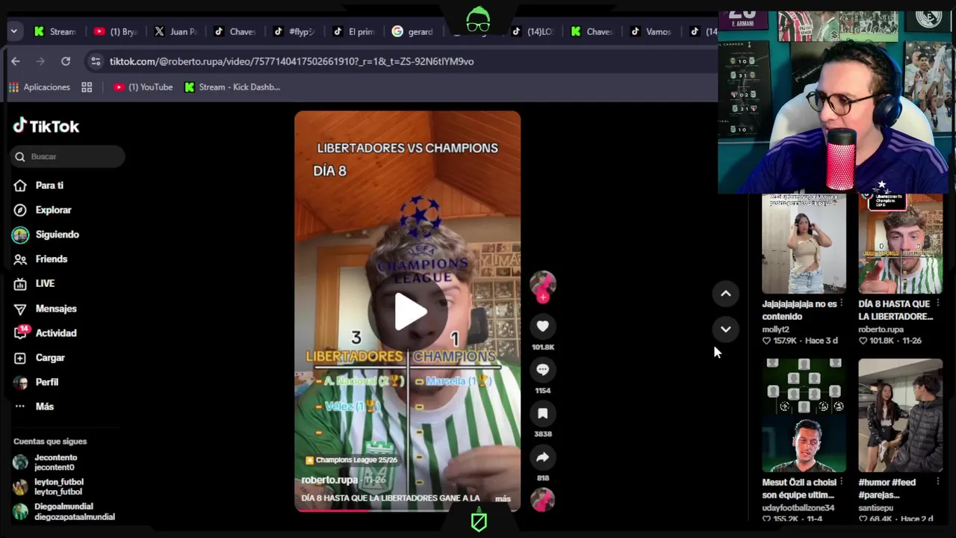Open the Explorar section
Viewport: 956px width, 538px height.
[x=53, y=210]
